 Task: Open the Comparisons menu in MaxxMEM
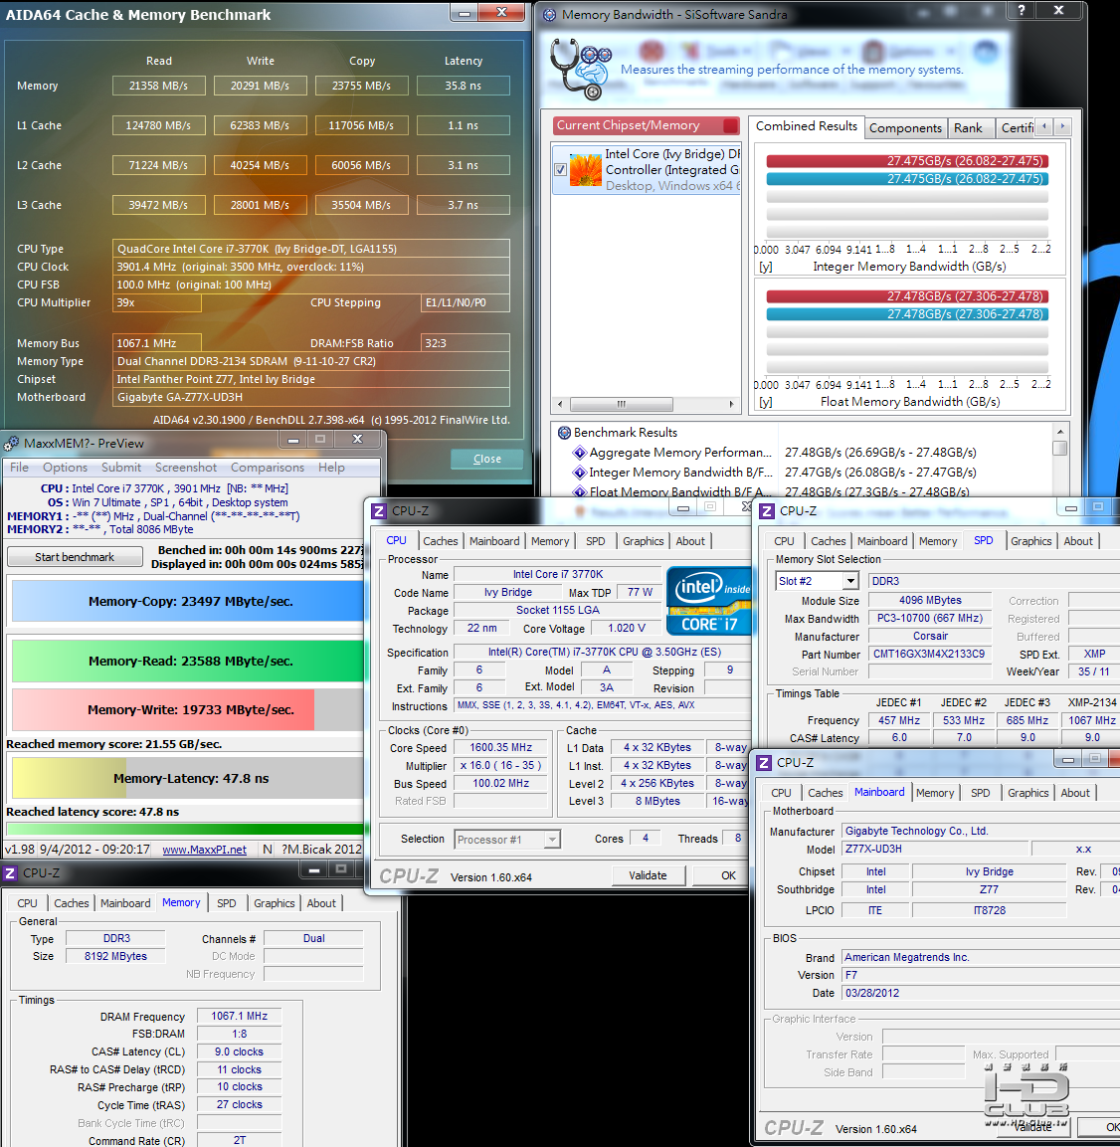pyautogui.click(x=268, y=468)
